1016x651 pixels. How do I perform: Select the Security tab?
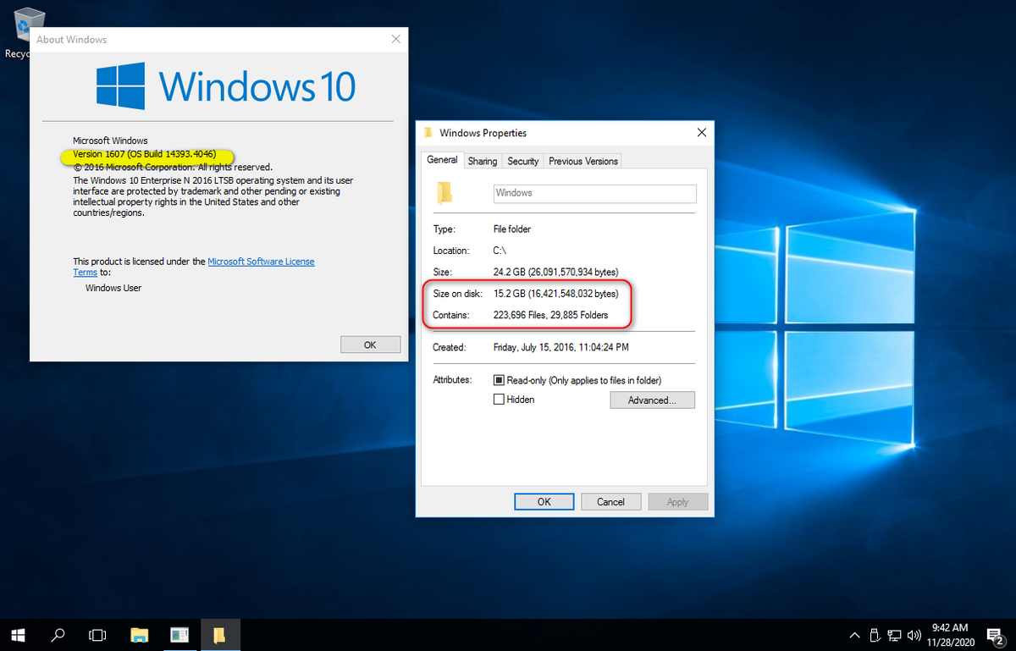(x=522, y=161)
